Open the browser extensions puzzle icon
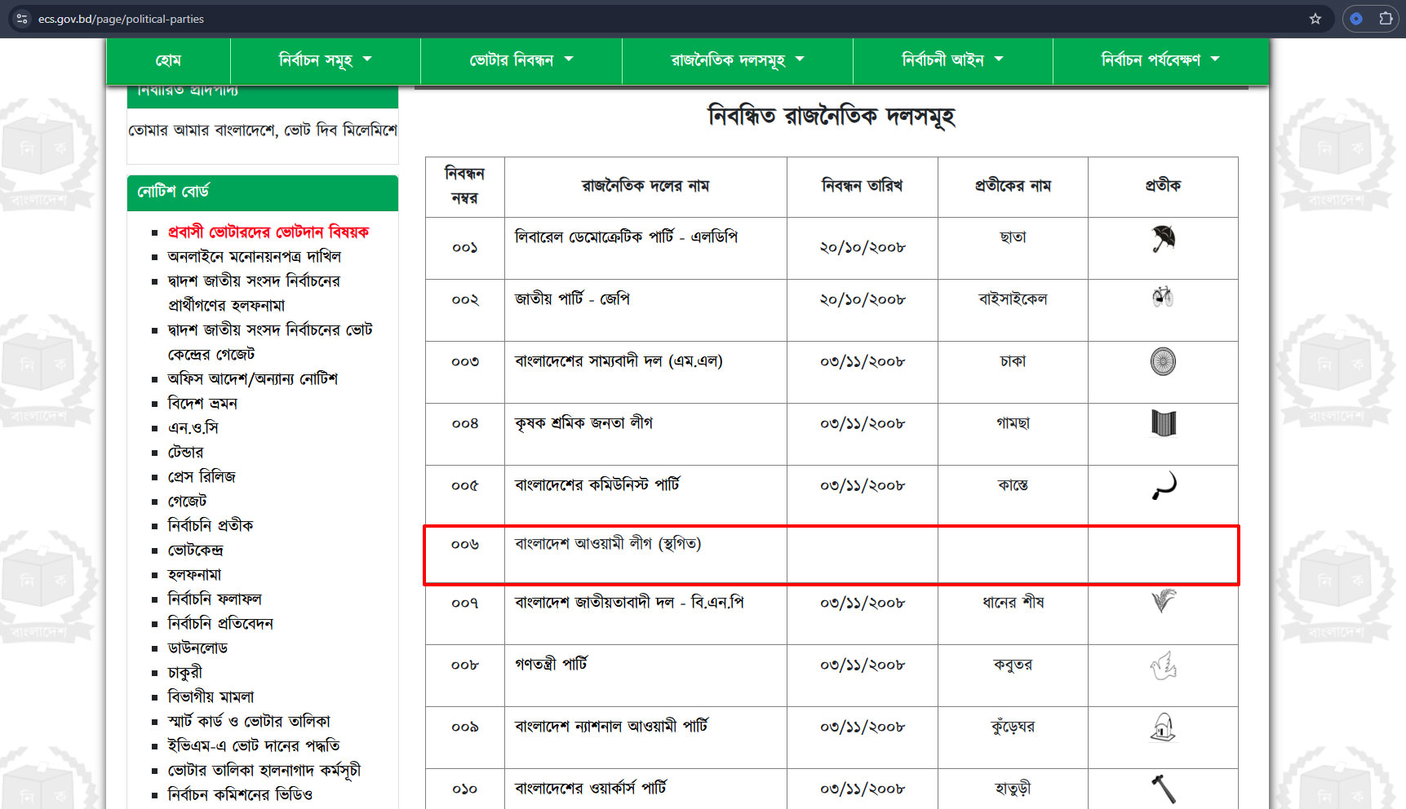The width and height of the screenshot is (1406, 809). coord(1386,19)
